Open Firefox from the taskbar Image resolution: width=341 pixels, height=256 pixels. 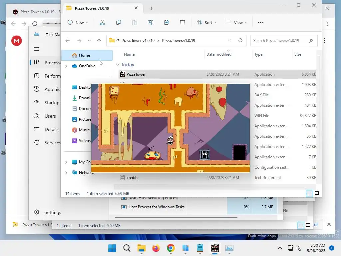point(156,248)
